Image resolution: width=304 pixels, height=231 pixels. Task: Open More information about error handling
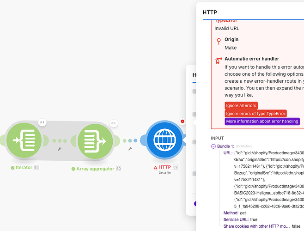point(262,122)
